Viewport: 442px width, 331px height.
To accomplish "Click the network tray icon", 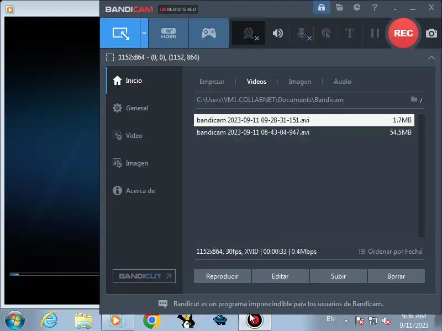I will coord(373,321).
